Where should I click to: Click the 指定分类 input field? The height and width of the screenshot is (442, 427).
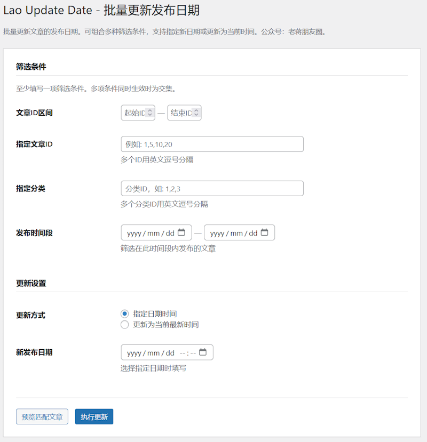click(211, 188)
